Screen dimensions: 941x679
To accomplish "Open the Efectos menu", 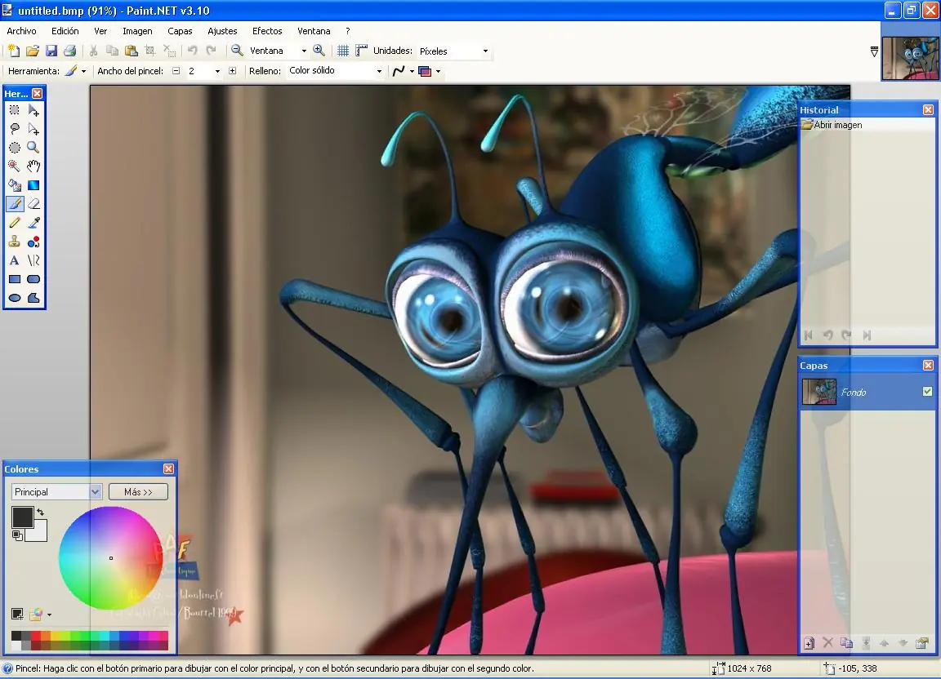I will (x=267, y=31).
